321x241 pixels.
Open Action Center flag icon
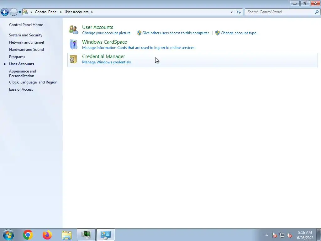coord(274,235)
